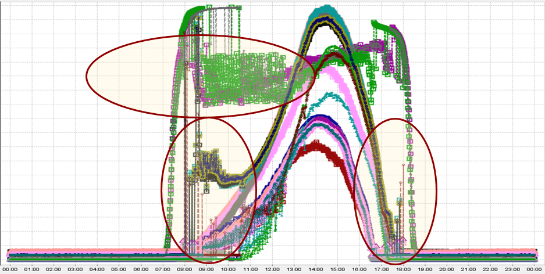The image size is (545, 274).
Task: Click the 07:00 time axis label
Action: (x=163, y=269)
